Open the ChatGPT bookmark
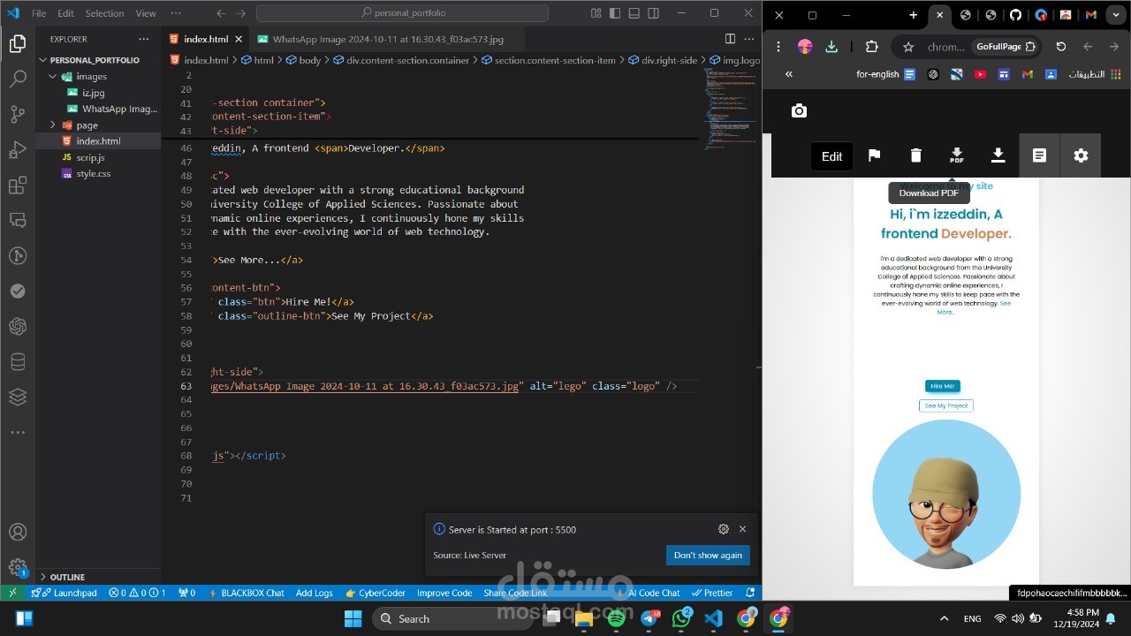Viewport: 1131px width, 636px height. pos(933,74)
